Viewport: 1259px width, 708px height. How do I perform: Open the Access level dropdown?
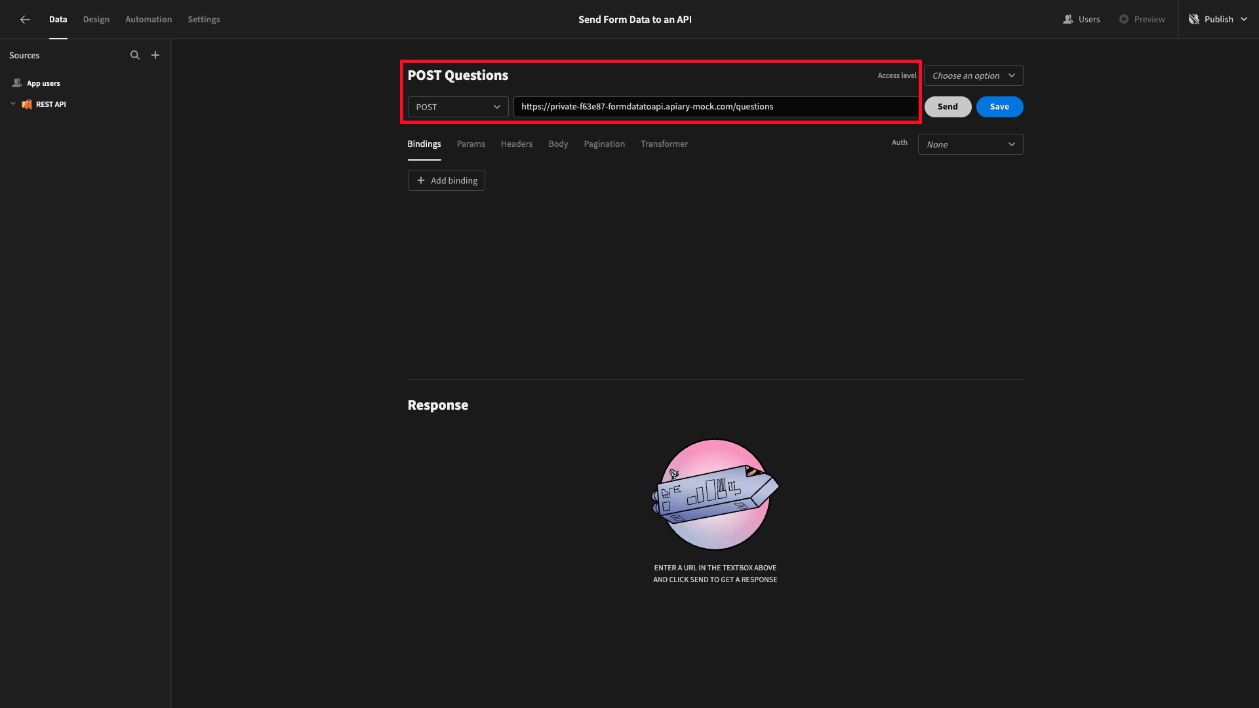click(973, 75)
